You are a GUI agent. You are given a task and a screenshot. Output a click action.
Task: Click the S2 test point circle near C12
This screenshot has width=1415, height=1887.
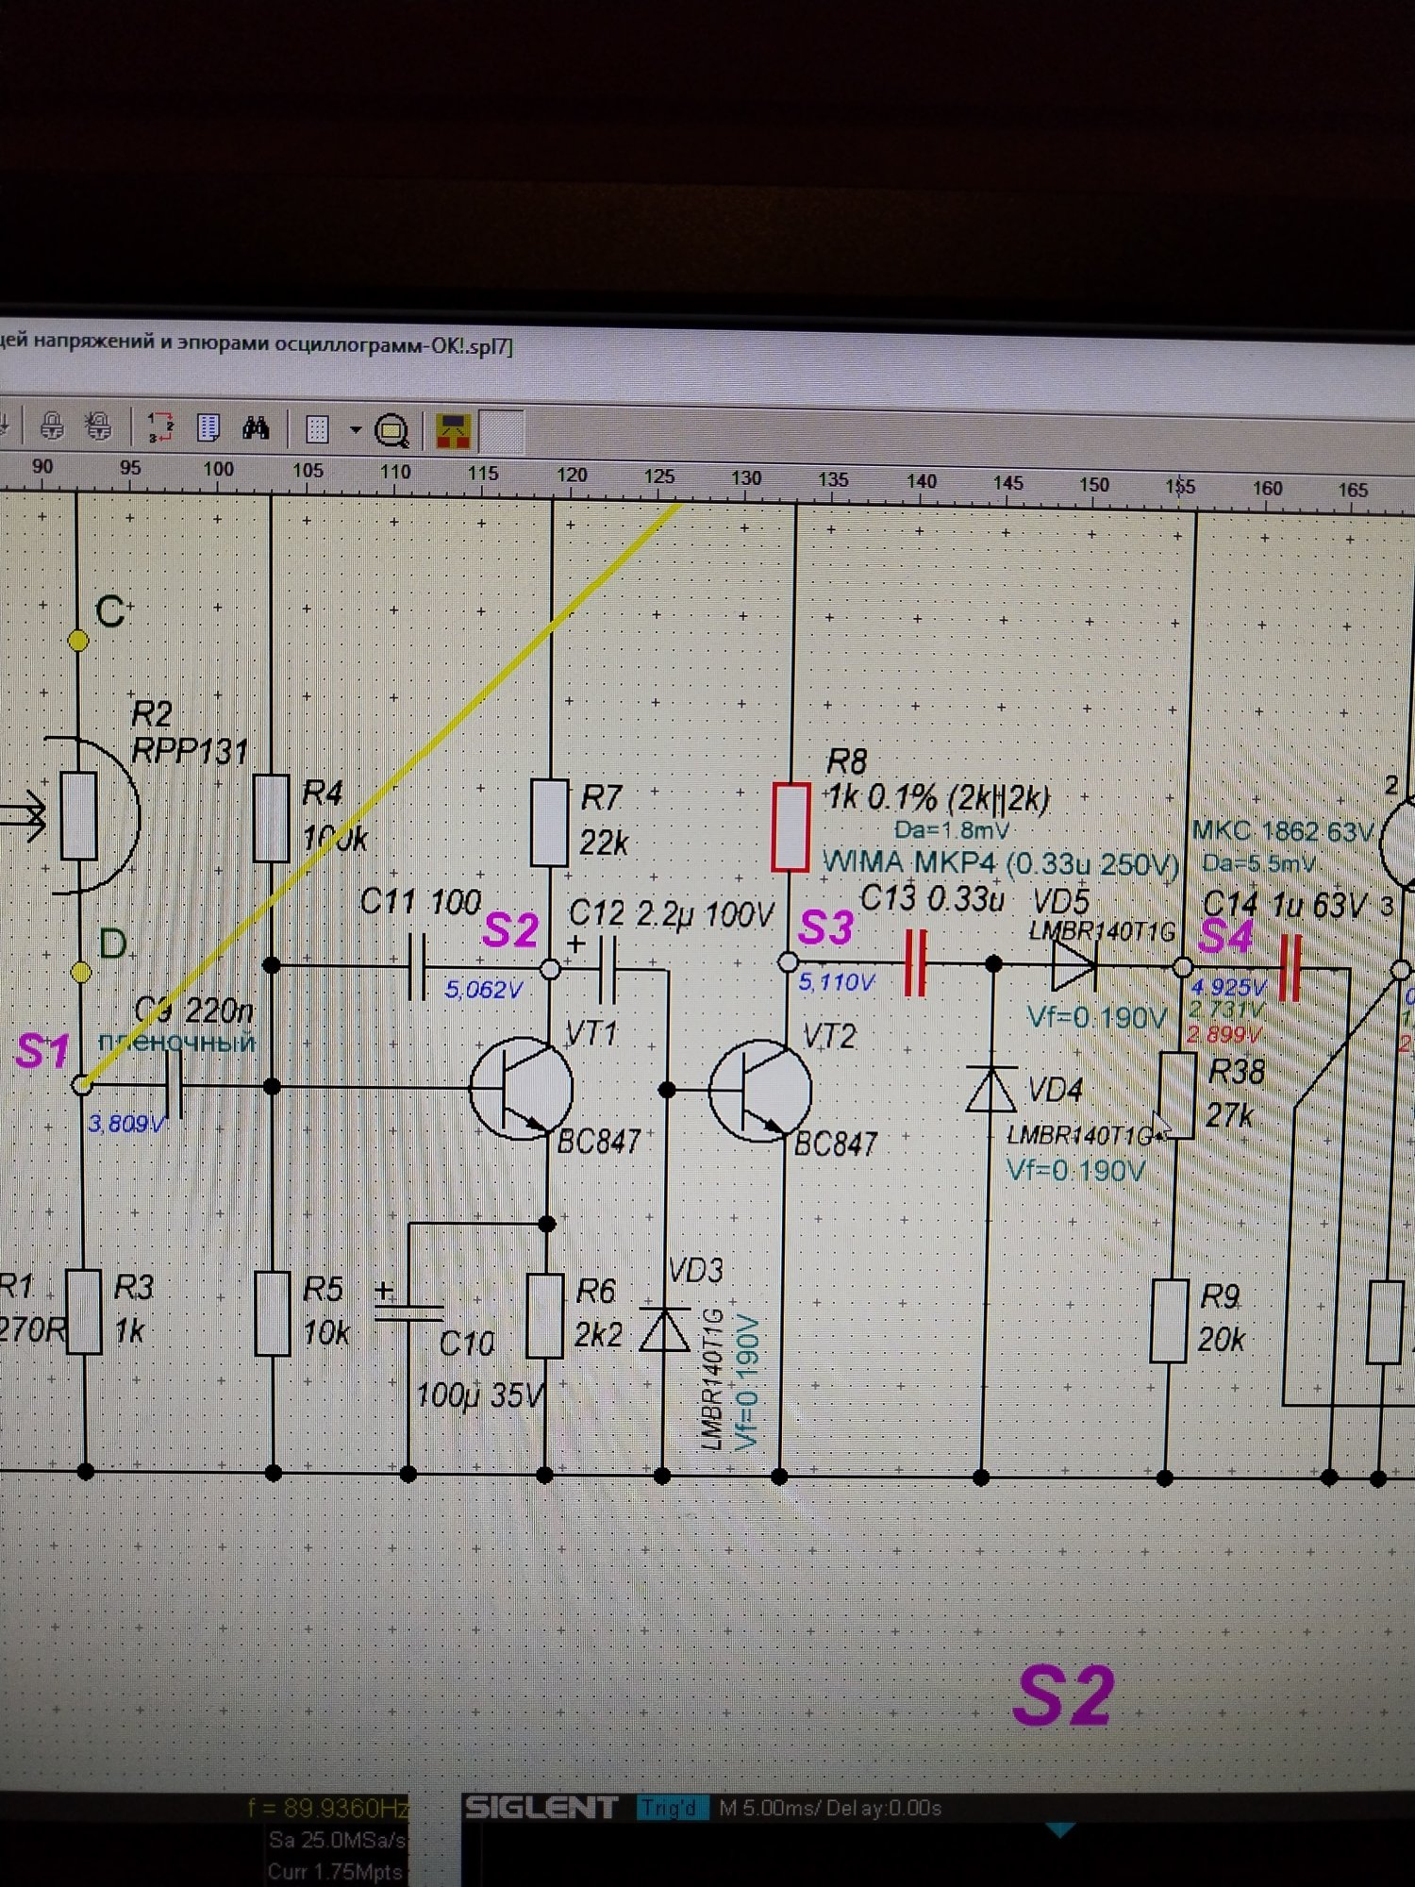[550, 968]
